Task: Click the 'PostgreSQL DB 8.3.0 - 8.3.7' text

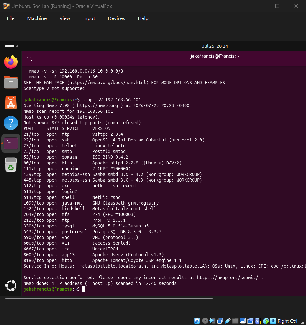Action: (x=127, y=232)
